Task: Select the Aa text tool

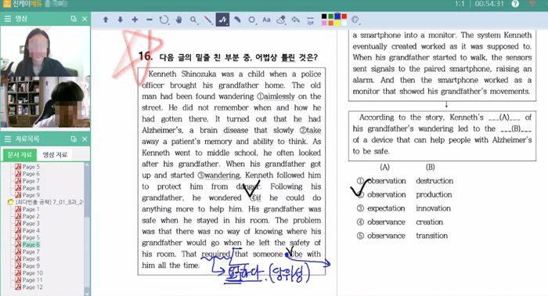Action: point(266,20)
